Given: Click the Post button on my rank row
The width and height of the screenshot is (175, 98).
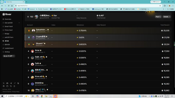Looking at the screenshot, I should [x=158, y=17].
